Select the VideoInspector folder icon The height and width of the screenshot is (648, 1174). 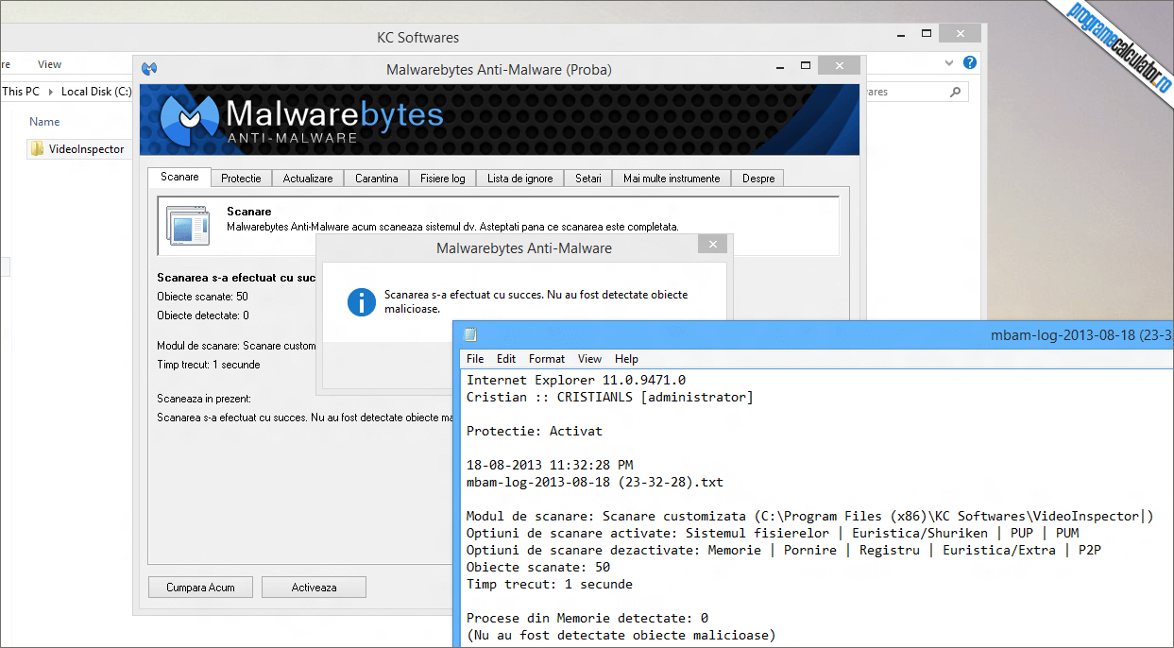(x=37, y=148)
